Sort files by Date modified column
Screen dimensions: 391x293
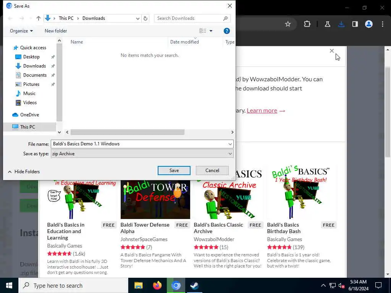pyautogui.click(x=184, y=42)
